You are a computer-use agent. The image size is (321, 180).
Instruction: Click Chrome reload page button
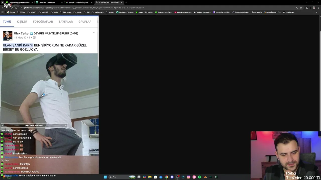coord(12,8)
